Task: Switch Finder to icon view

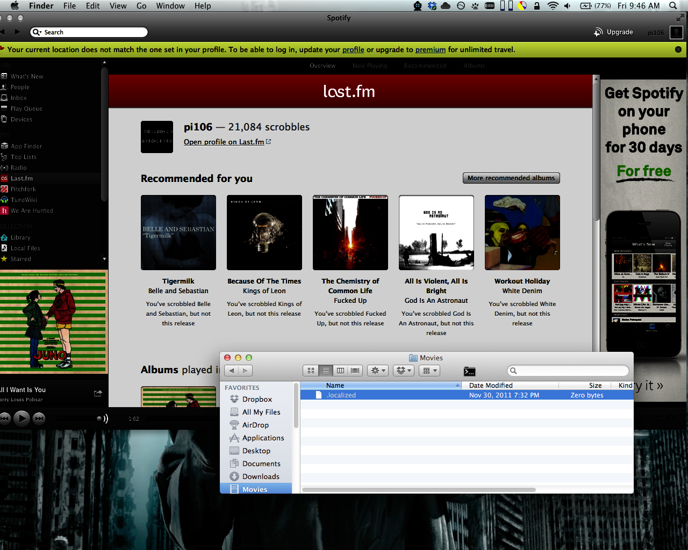Action: [x=311, y=371]
